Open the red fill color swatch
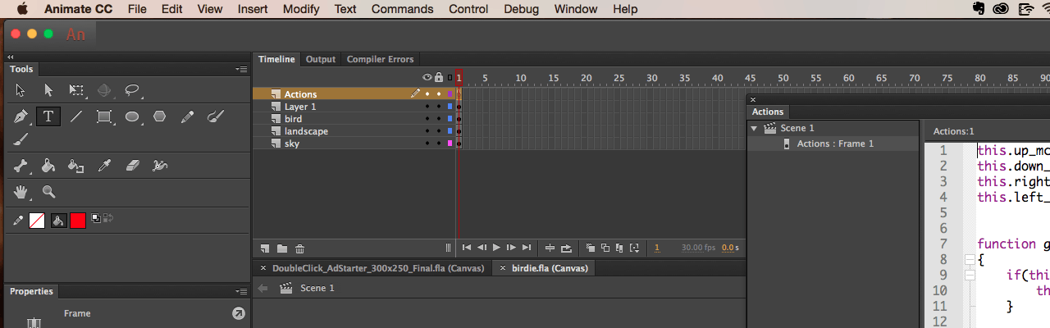This screenshot has width=1050, height=328. 78,220
